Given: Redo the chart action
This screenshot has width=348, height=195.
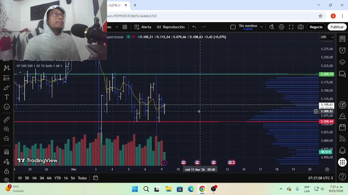Looking at the screenshot, I should tap(204, 27).
